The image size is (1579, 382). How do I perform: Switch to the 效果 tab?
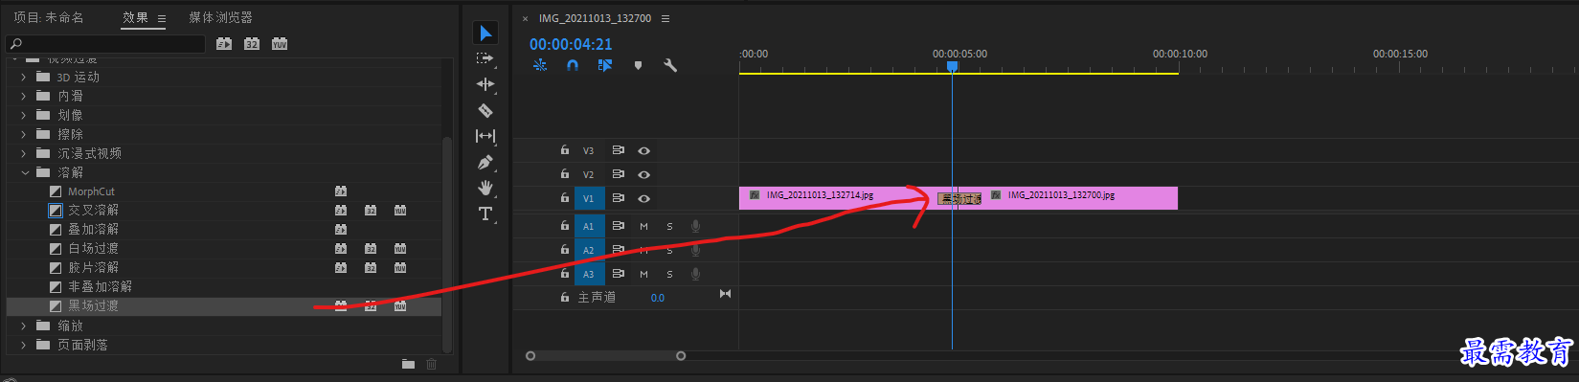tap(135, 17)
